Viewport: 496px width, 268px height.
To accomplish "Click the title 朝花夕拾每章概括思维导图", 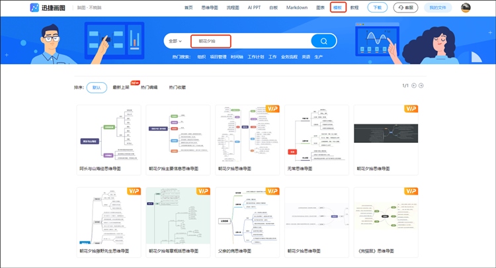I will coord(174,251).
